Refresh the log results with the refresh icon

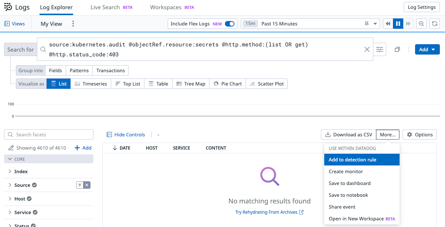tap(435, 23)
